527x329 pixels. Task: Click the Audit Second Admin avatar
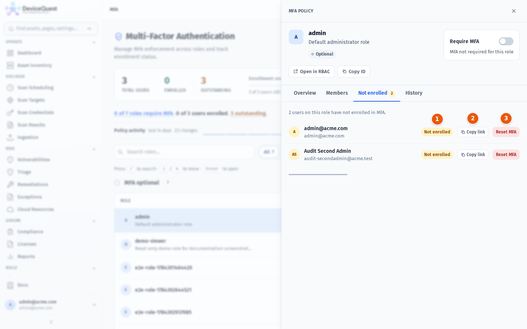point(294,155)
